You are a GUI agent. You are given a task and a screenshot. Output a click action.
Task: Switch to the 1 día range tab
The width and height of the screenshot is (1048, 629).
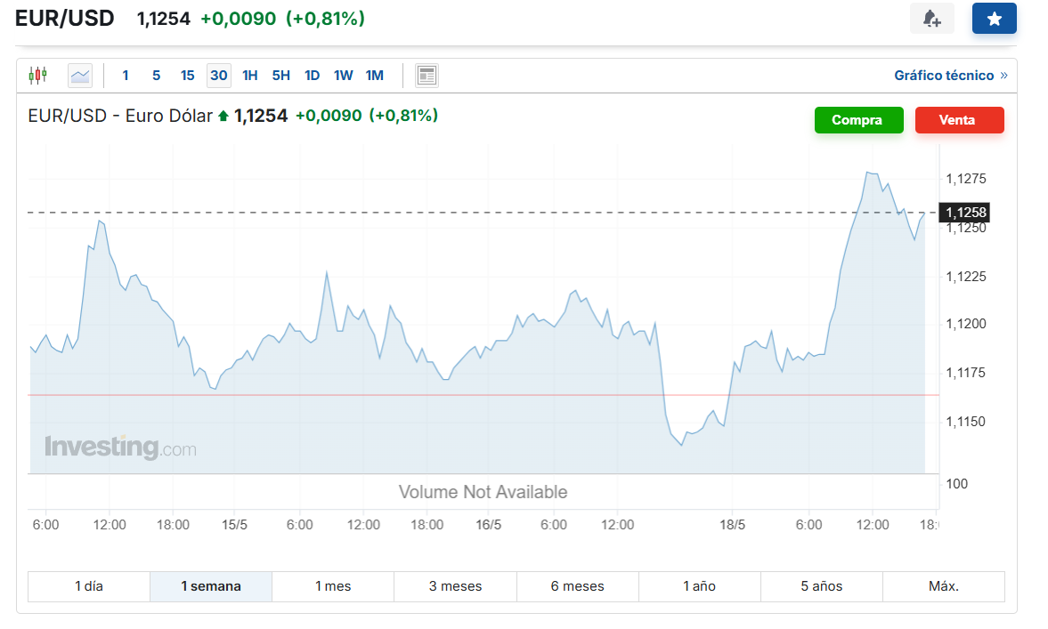(89, 586)
